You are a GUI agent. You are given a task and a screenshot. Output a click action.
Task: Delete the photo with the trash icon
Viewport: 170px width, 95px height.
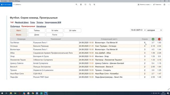click(81, 4)
